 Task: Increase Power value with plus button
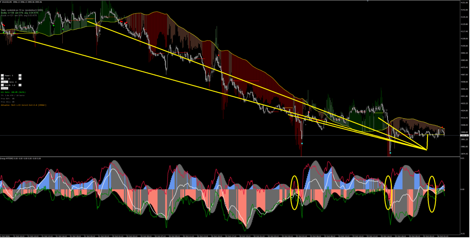coord(20,75)
